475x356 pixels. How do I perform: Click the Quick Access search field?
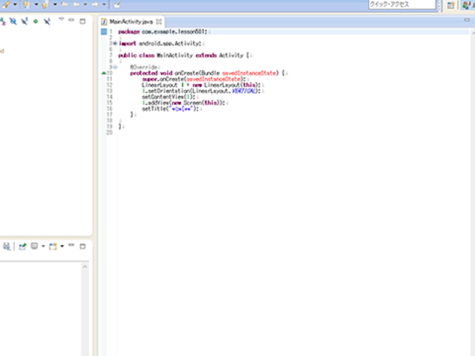pyautogui.click(x=401, y=5)
